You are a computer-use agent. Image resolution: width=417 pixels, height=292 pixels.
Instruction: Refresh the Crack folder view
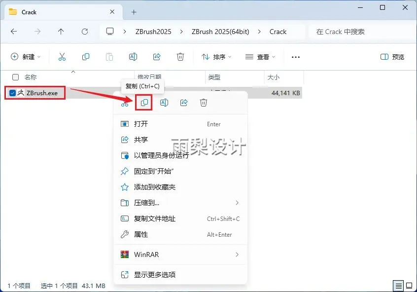(85, 32)
